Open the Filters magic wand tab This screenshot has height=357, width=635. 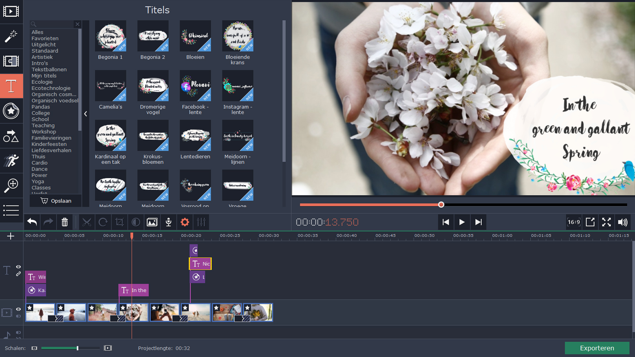(x=11, y=36)
